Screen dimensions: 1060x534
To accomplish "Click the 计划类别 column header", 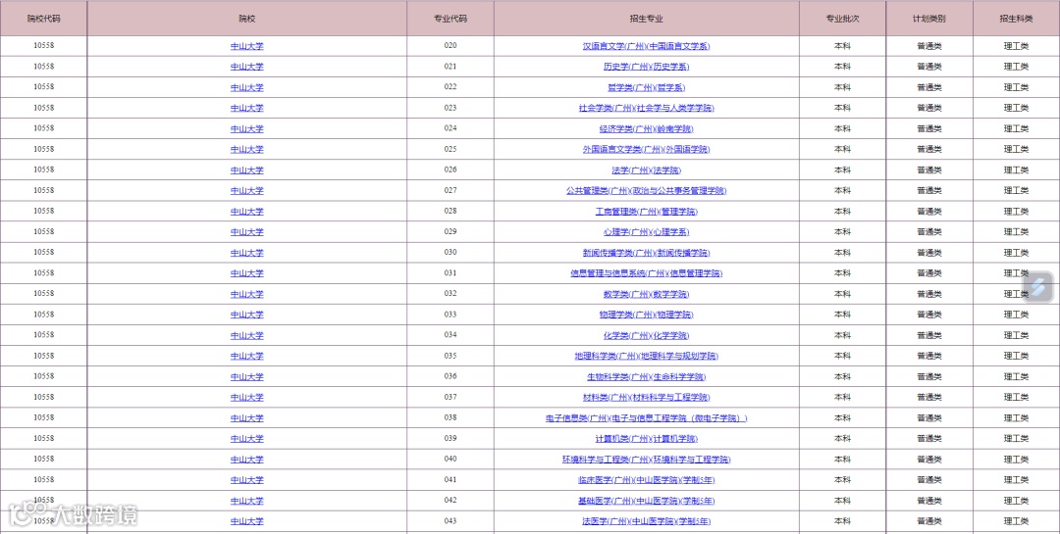I will coord(929,19).
